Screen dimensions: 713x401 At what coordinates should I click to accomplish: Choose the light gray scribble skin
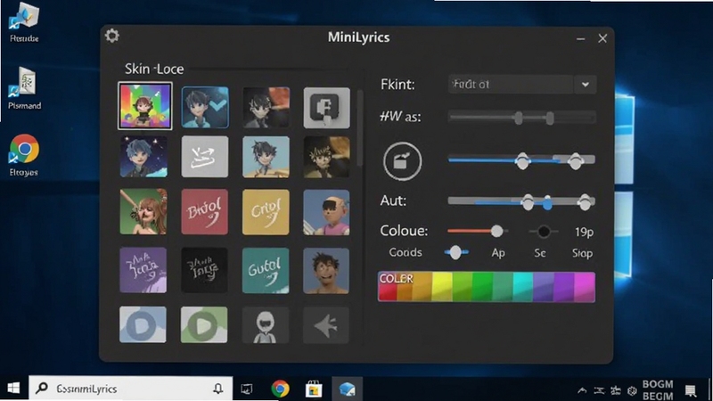pos(205,157)
